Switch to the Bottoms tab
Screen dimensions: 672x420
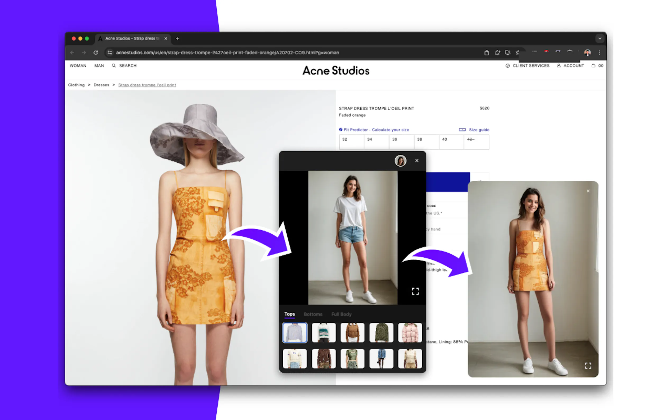(313, 314)
